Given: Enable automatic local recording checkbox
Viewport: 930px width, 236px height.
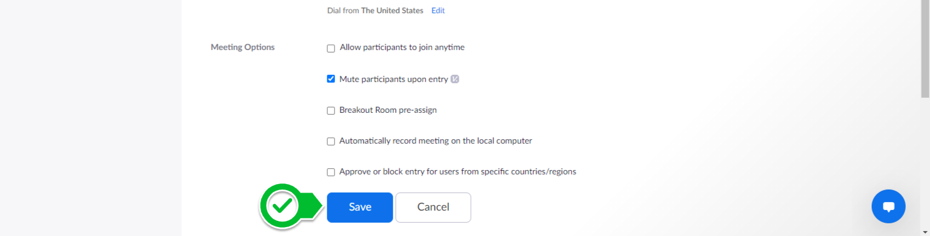Looking at the screenshot, I should 331,141.
